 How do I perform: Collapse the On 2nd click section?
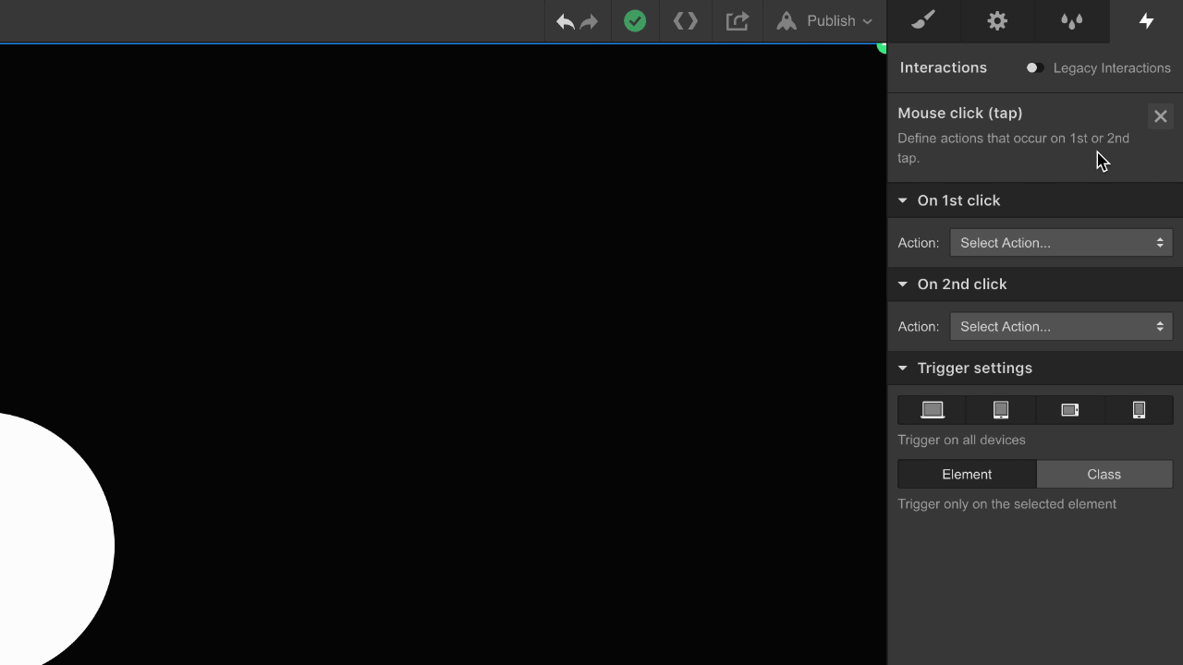[1035, 284]
